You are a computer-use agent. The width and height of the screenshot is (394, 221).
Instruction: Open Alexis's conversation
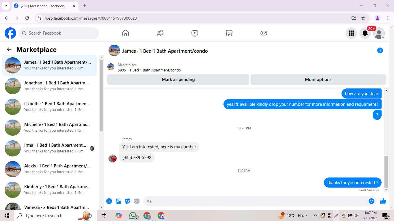50,169
